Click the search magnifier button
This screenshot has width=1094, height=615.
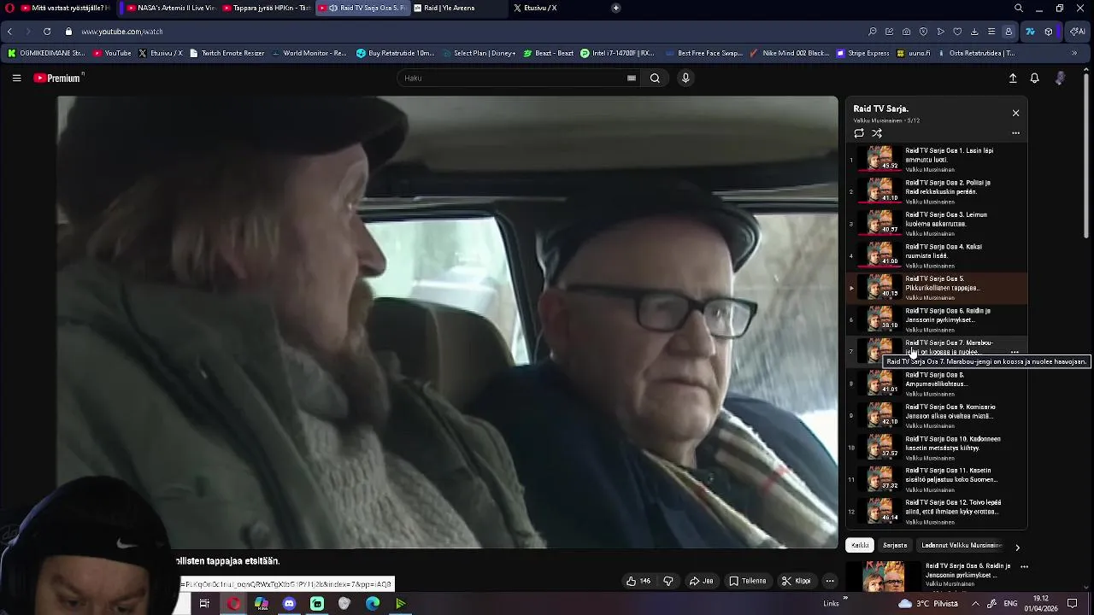point(655,78)
